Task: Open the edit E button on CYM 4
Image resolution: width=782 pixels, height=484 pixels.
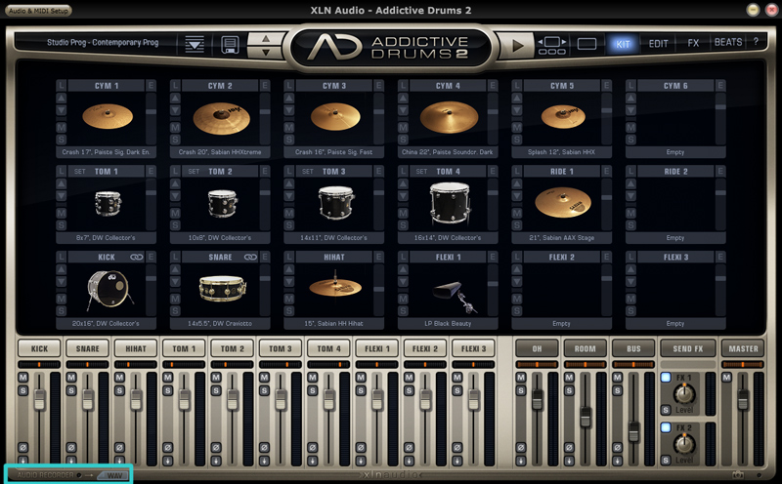Action: click(493, 86)
